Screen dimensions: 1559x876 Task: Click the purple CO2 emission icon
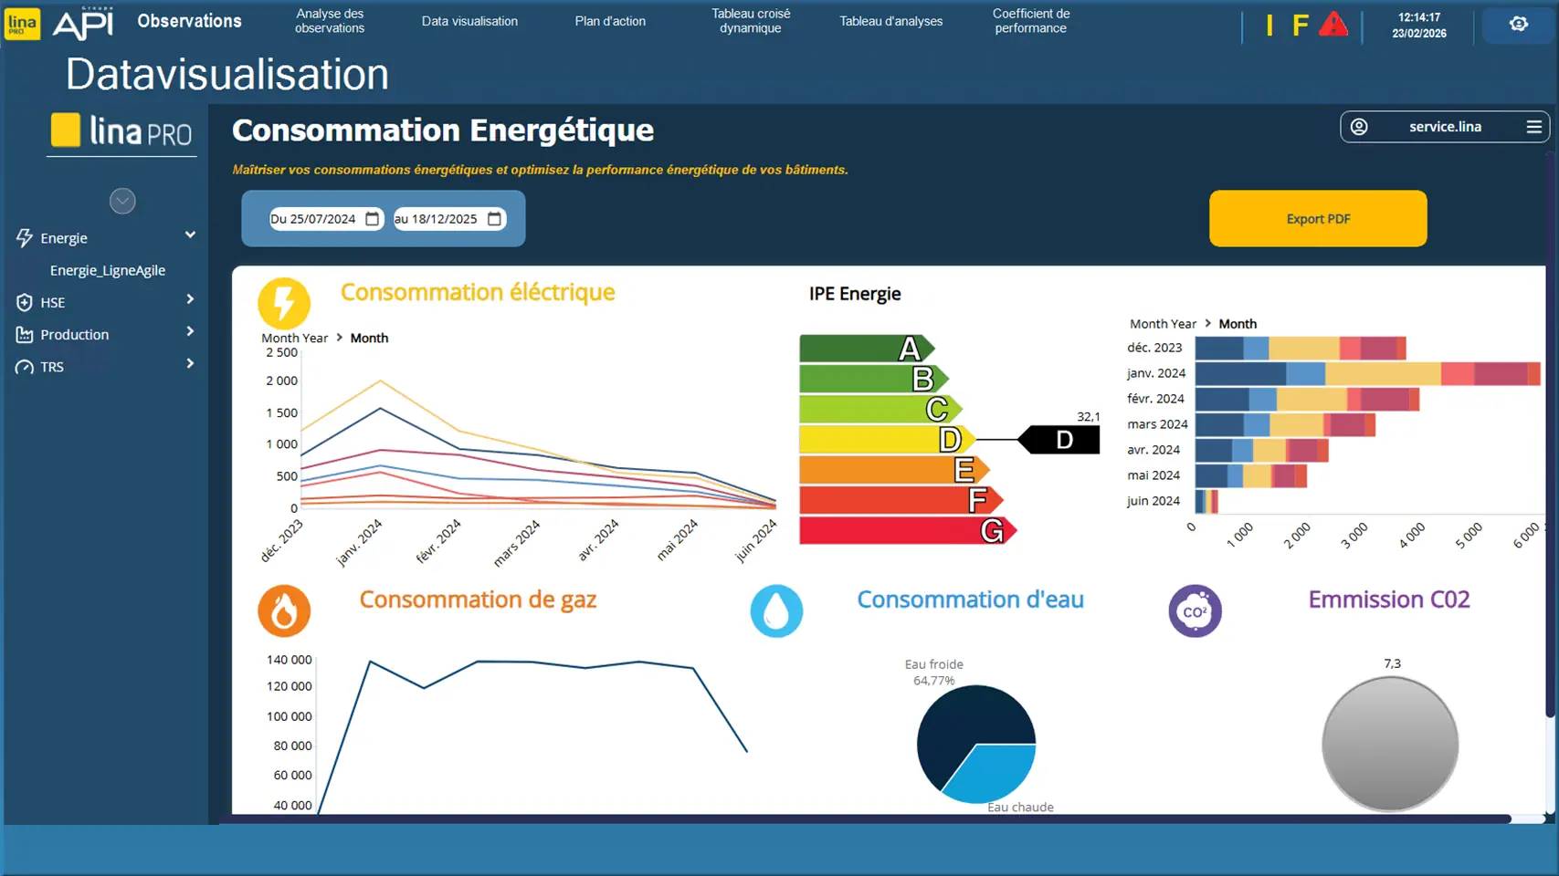coord(1195,610)
